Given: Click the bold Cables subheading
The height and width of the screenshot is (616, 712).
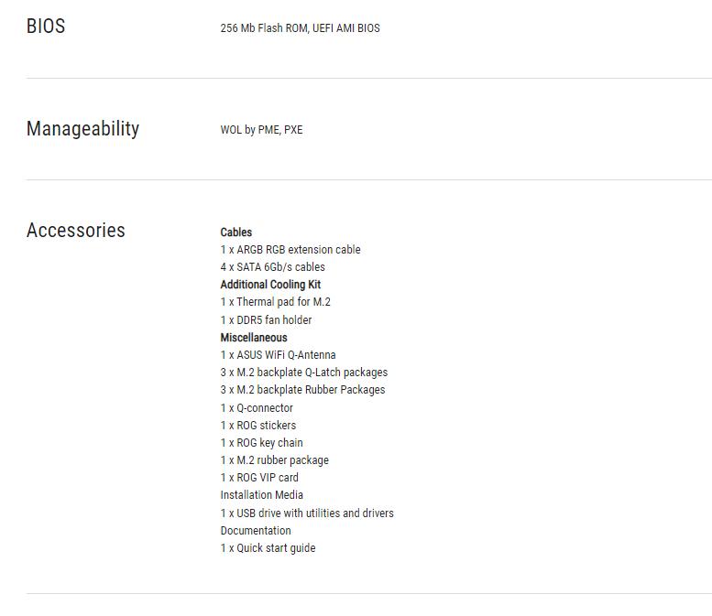Looking at the screenshot, I should pyautogui.click(x=236, y=232).
